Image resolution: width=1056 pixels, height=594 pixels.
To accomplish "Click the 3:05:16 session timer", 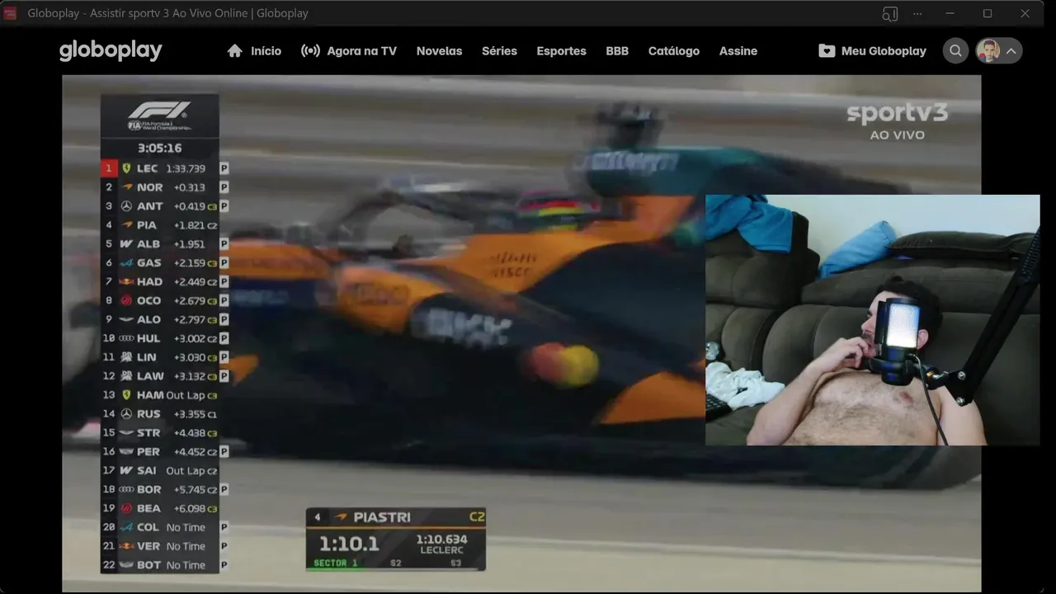I will 159,148.
